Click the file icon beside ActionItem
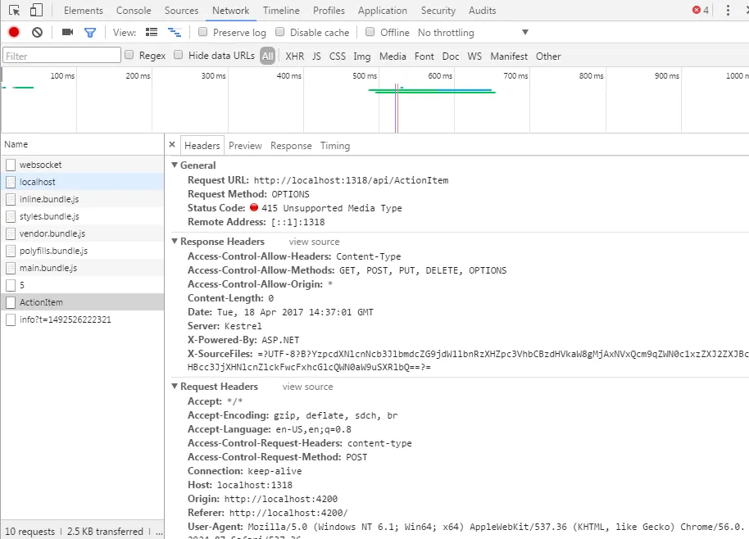Image resolution: width=749 pixels, height=539 pixels. pyautogui.click(x=11, y=302)
